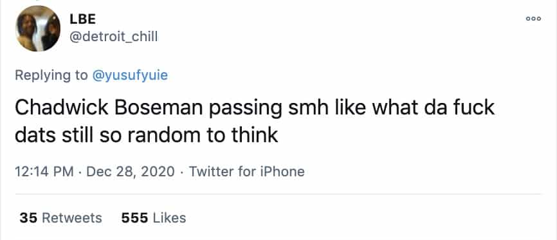Click the Dec 28, 2020 date
The height and width of the screenshot is (240, 557).
pyautogui.click(x=131, y=172)
